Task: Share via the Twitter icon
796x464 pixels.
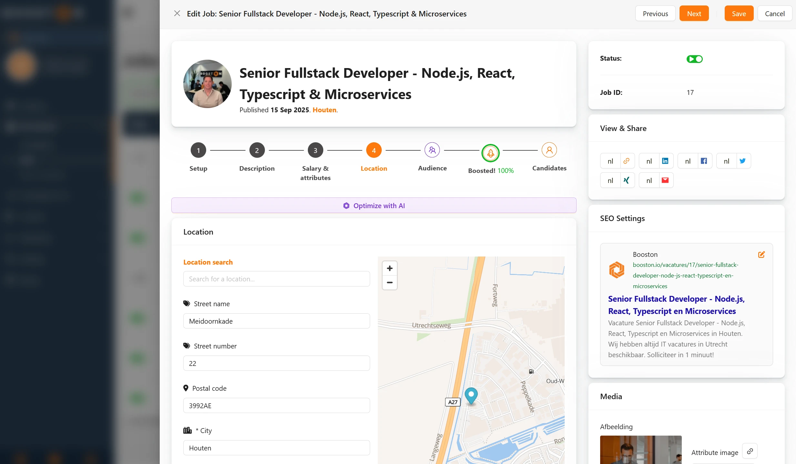Action: click(742, 161)
